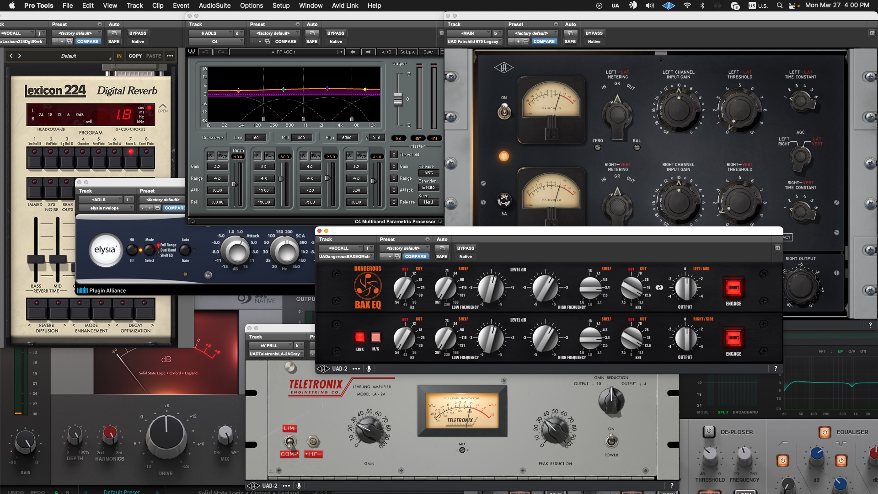This screenshot has height=494, width=878.
Task: Open BAX EQ UAD-2 three-dot menu
Action: [356, 369]
